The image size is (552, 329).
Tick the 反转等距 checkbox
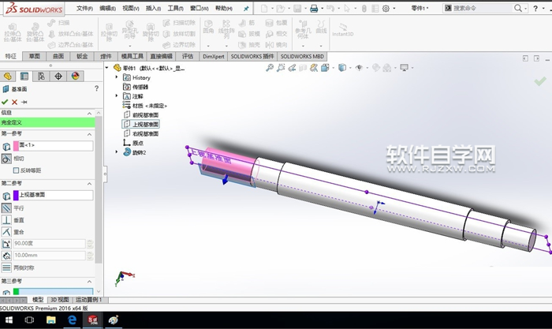click(16, 170)
